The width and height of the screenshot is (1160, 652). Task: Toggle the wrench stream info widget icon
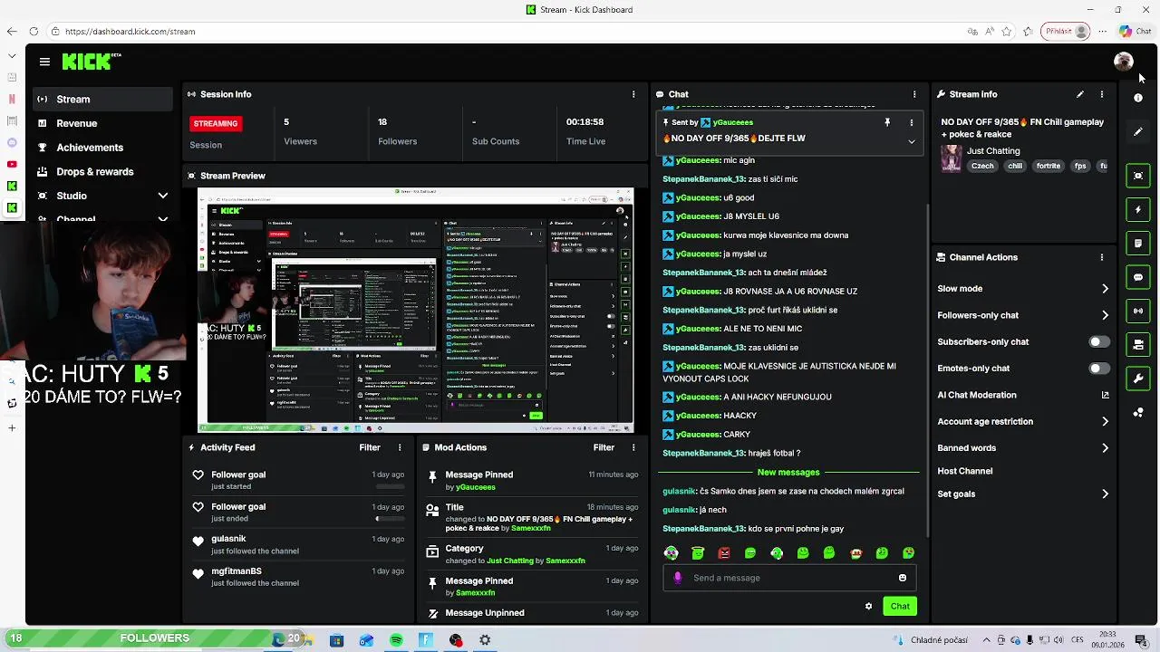coord(1138,379)
